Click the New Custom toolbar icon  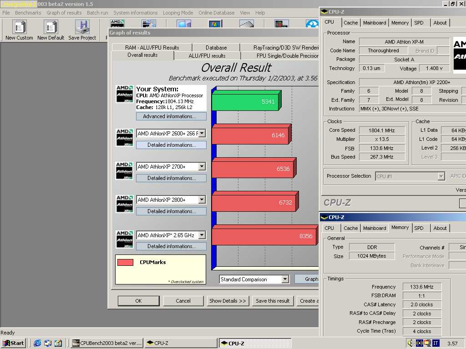19,27
